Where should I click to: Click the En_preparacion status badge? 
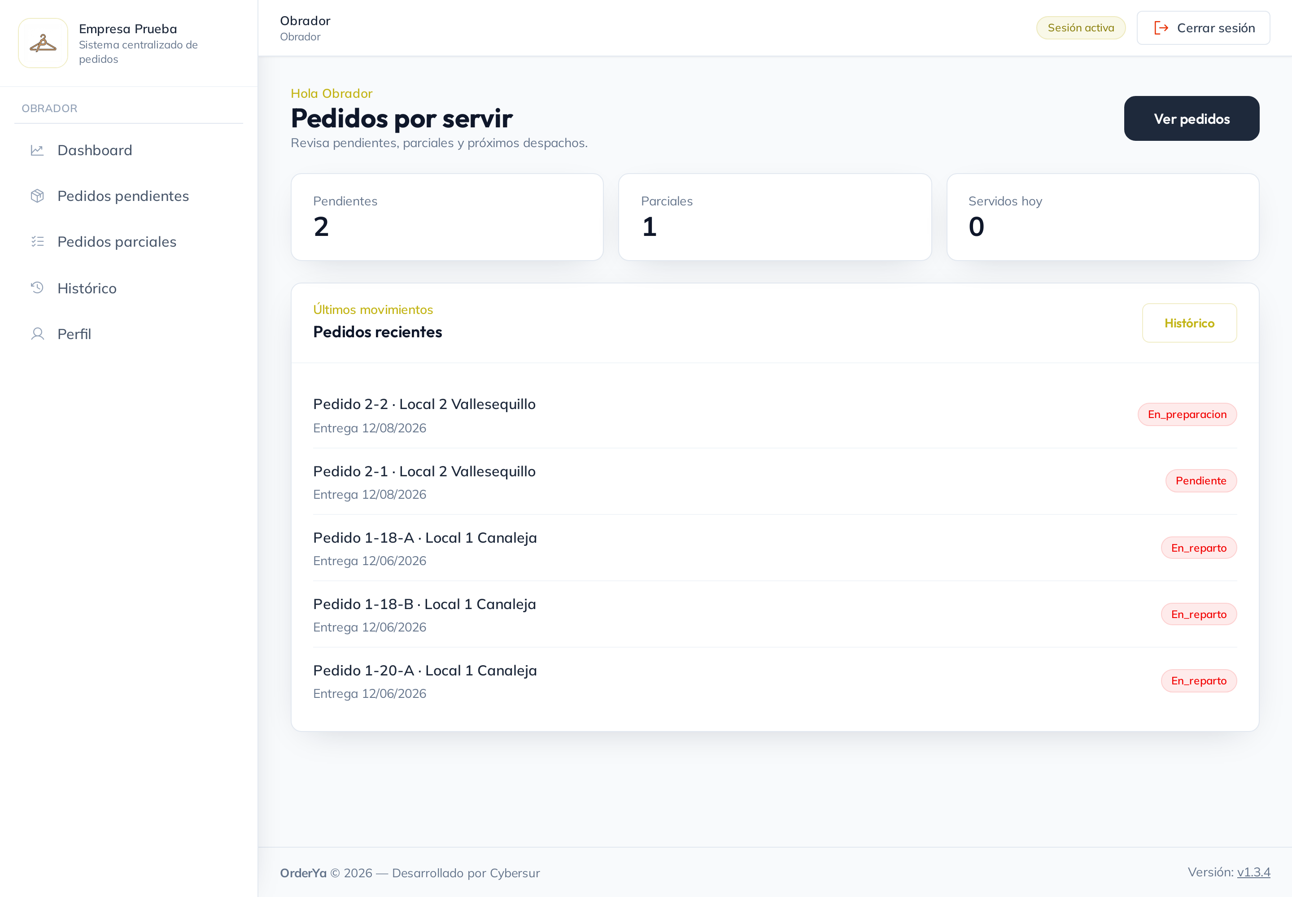[x=1187, y=414]
